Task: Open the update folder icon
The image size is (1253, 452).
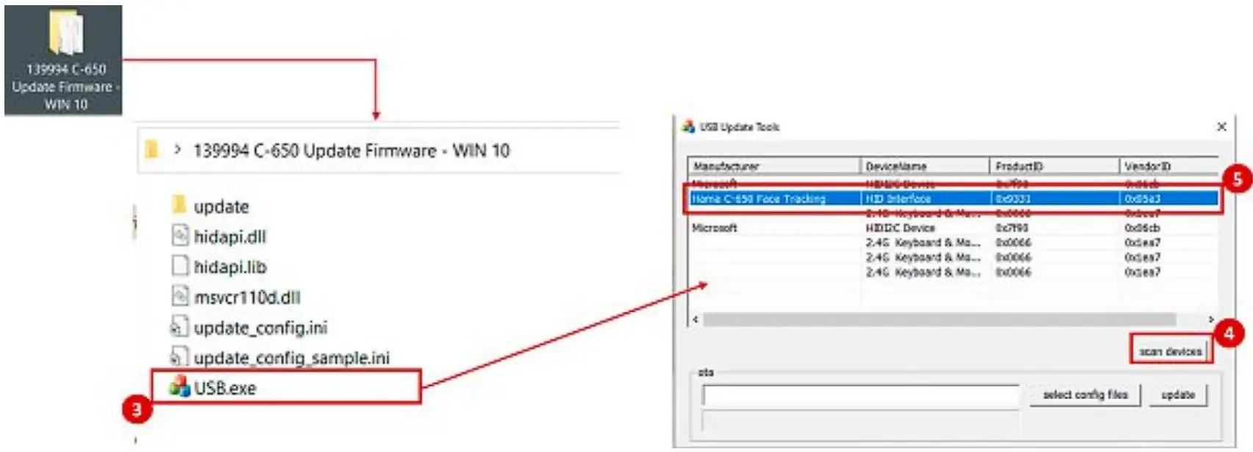Action: (179, 205)
